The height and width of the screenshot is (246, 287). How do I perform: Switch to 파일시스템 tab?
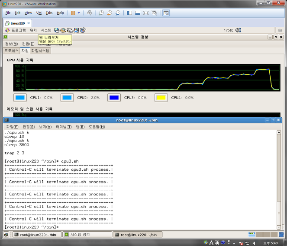pos(40,51)
